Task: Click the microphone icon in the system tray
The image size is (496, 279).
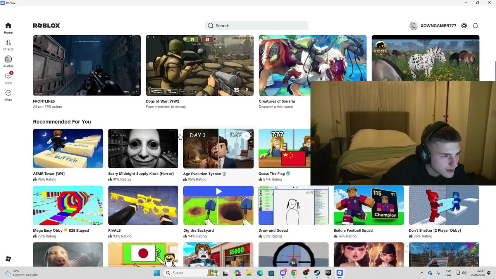Action: pos(438,273)
